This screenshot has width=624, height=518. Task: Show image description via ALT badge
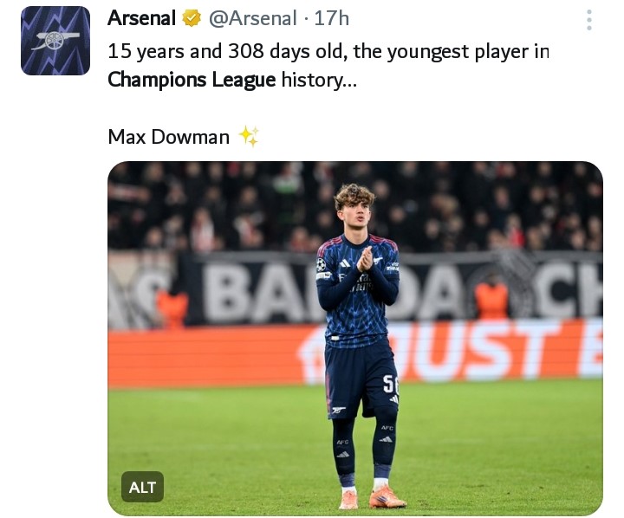click(142, 487)
